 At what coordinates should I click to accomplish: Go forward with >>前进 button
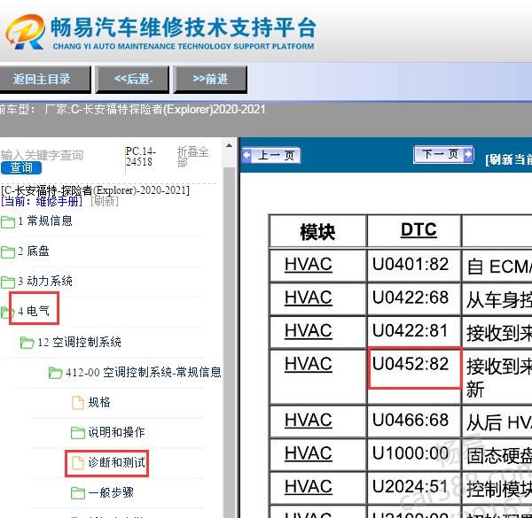[210, 80]
